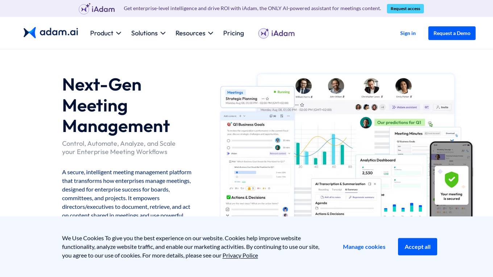
Task: Click the Request access button
Action: coord(405,9)
